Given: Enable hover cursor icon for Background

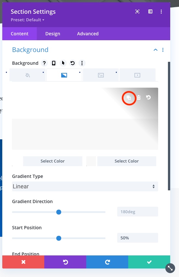Looking at the screenshot, I should click(x=63, y=63).
